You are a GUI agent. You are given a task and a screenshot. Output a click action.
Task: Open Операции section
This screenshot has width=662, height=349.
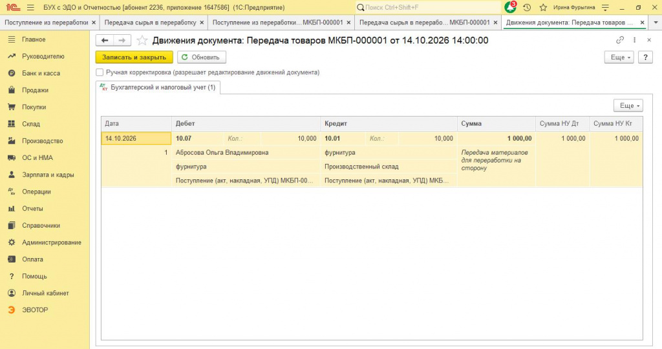tap(36, 192)
